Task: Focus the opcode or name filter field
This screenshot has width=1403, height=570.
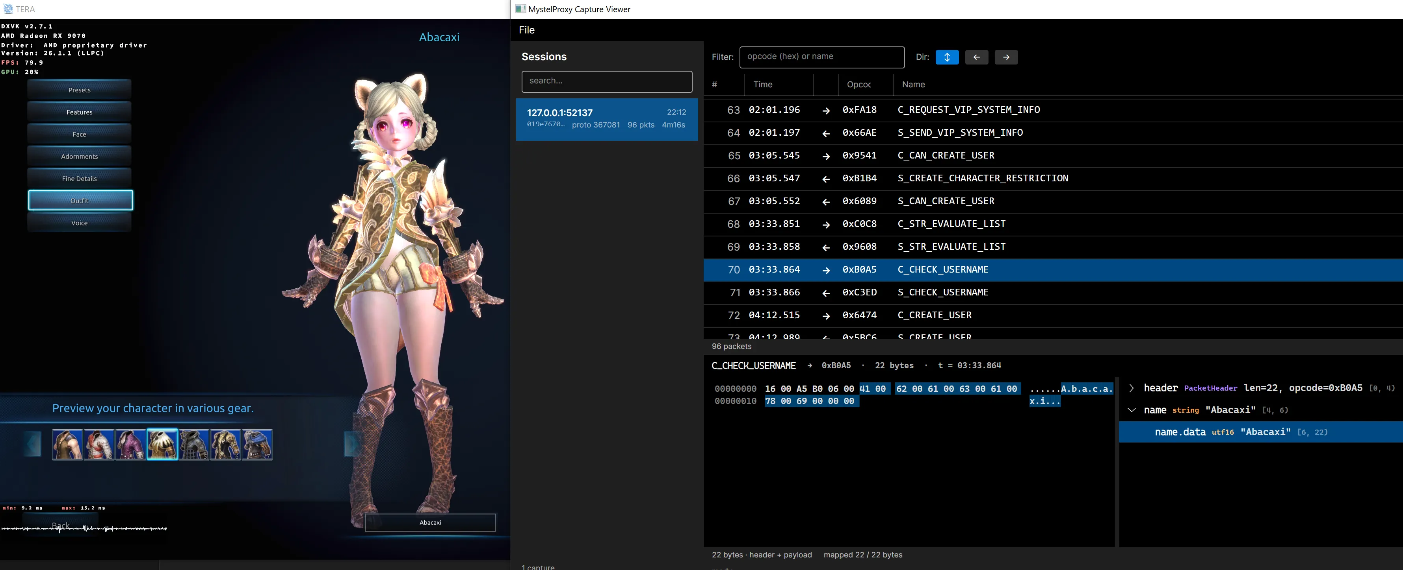Action: pyautogui.click(x=822, y=57)
